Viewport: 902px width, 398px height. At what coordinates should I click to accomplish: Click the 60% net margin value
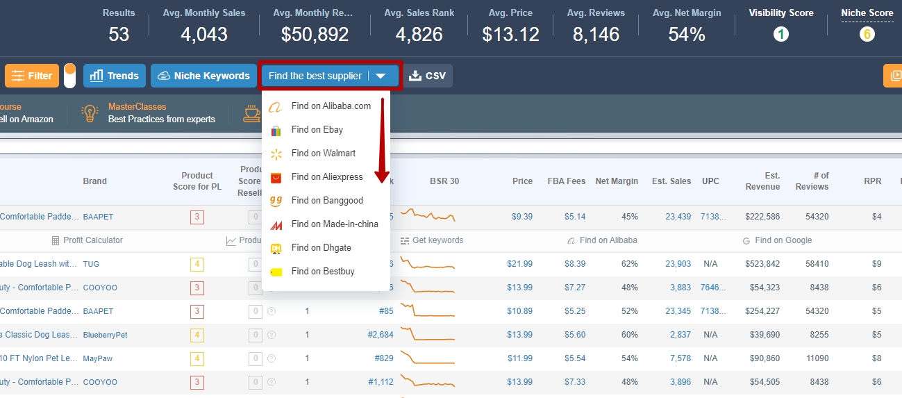tap(630, 335)
